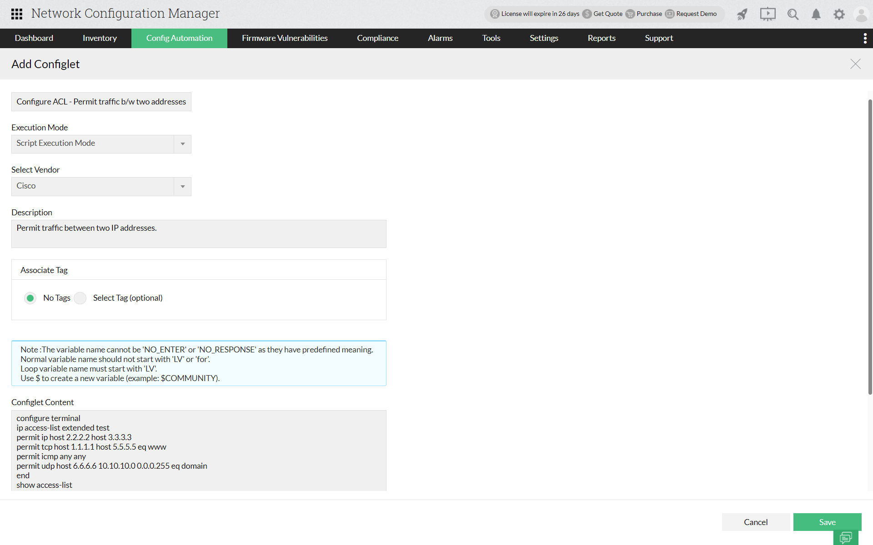Click the Configlet Content input field
The height and width of the screenshot is (545, 873).
point(199,451)
